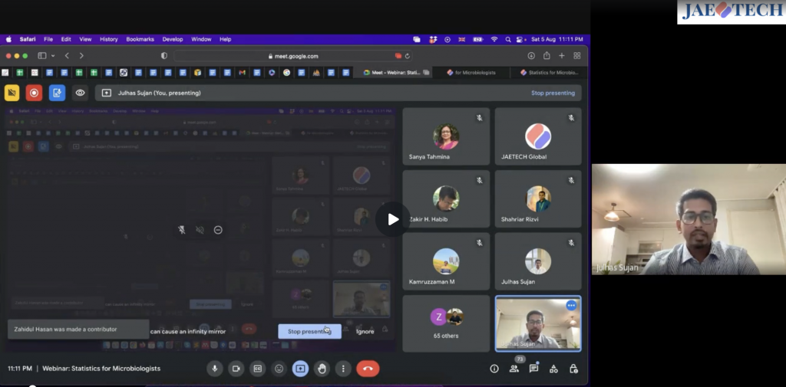This screenshot has height=387, width=786.
Task: Open the 65 others tile
Action: (446, 323)
